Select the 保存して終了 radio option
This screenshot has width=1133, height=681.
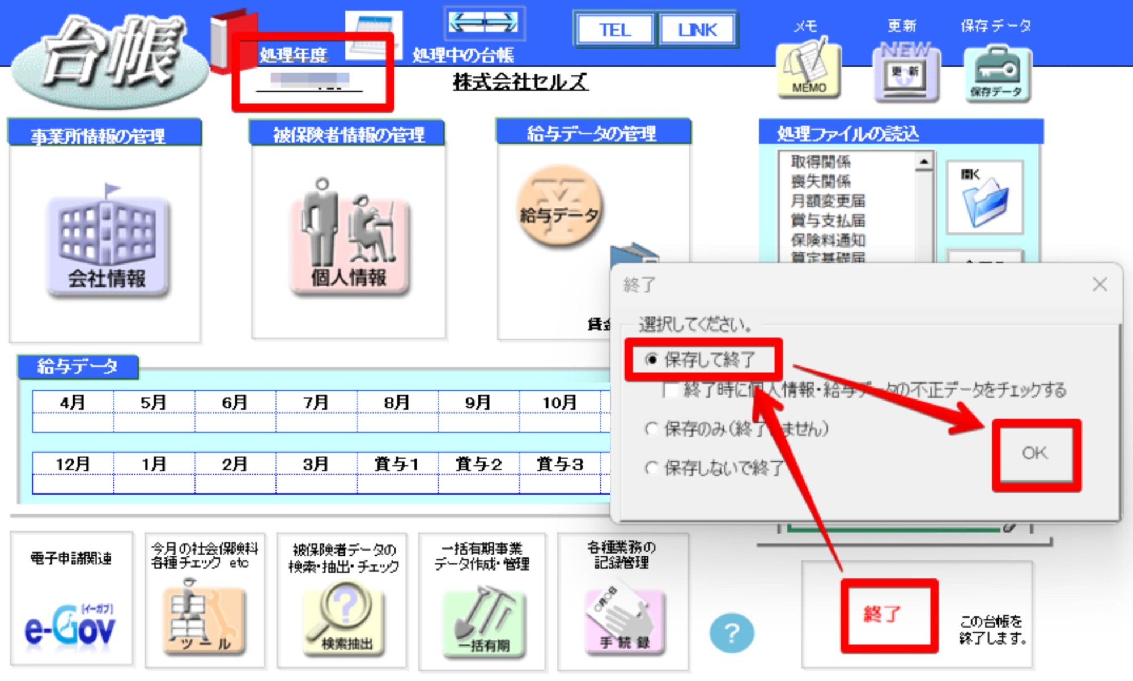point(701,360)
